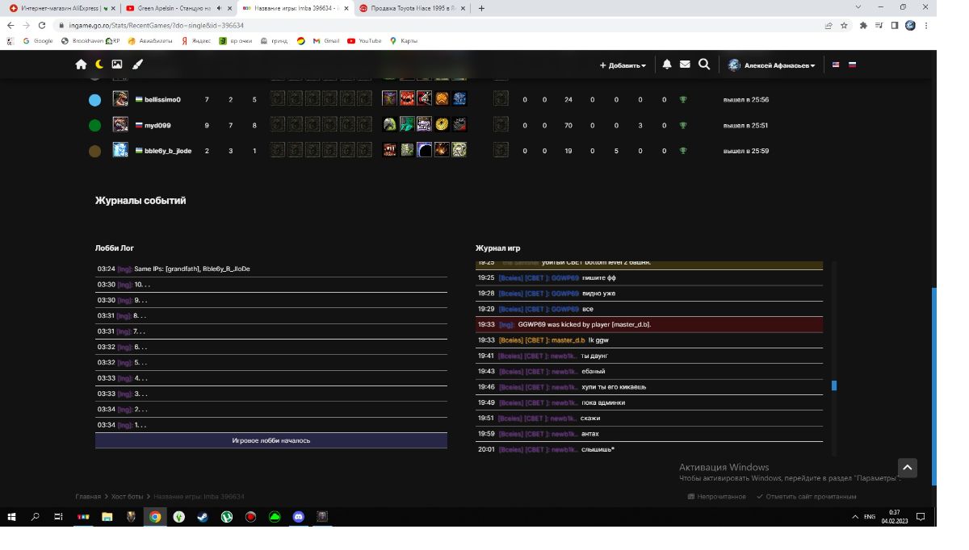Open the messages envelope icon
Screen dimensions: 969x550
point(685,65)
